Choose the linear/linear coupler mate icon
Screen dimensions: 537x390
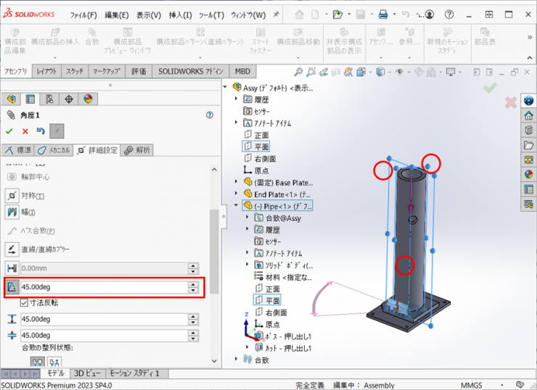pyautogui.click(x=12, y=249)
